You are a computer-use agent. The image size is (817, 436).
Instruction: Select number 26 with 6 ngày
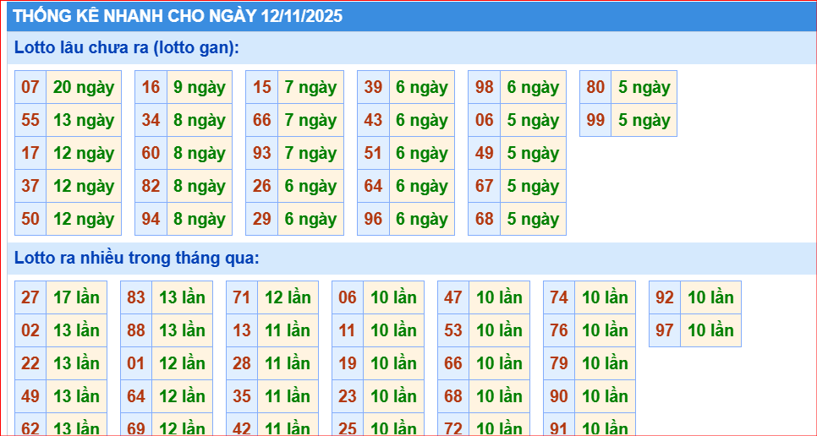click(261, 186)
